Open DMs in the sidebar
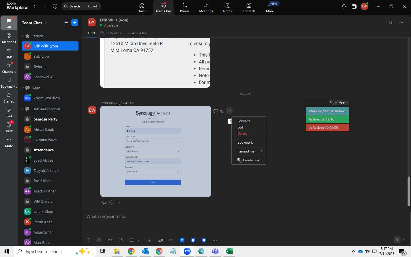The width and height of the screenshot is (411, 257). point(9,53)
